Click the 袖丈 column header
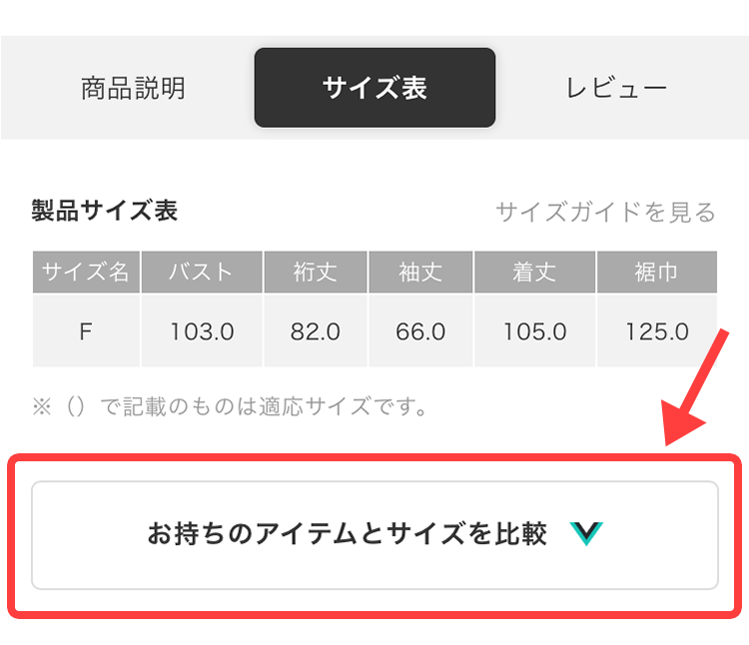 tap(420, 272)
